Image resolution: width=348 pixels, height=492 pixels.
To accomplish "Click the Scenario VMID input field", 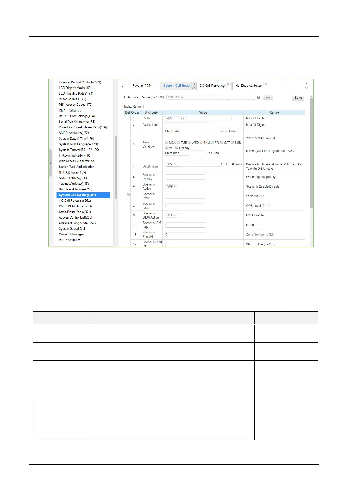I will (185, 196).
